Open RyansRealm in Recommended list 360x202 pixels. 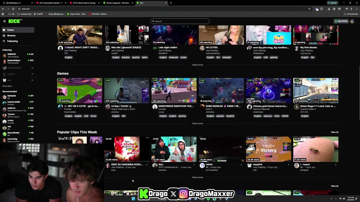tap(18, 134)
